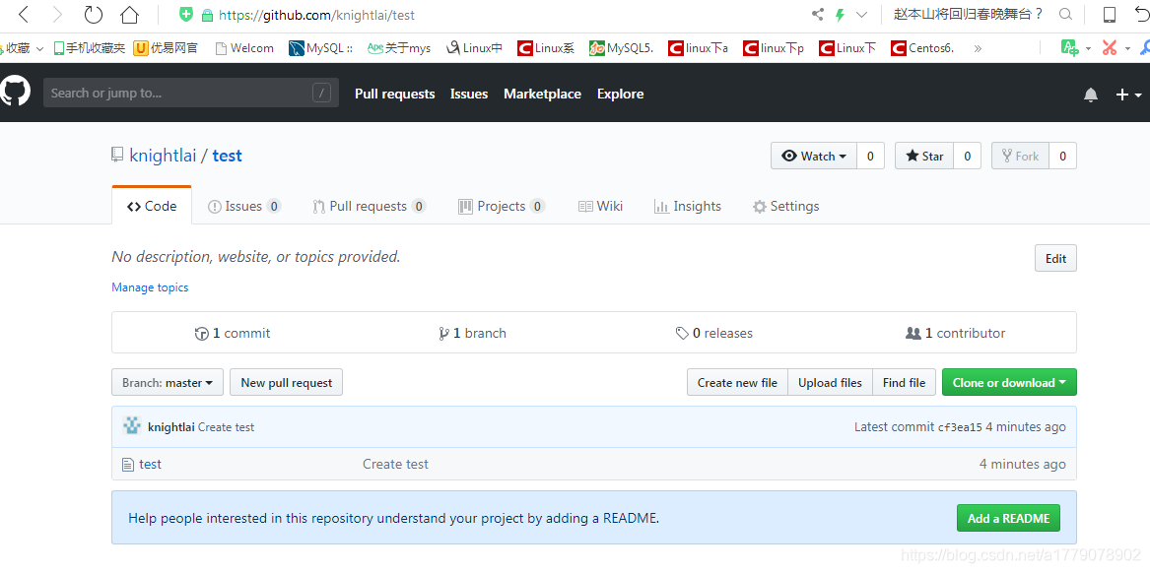Reload the page with refresh icon
The image size is (1150, 573).
94,15
